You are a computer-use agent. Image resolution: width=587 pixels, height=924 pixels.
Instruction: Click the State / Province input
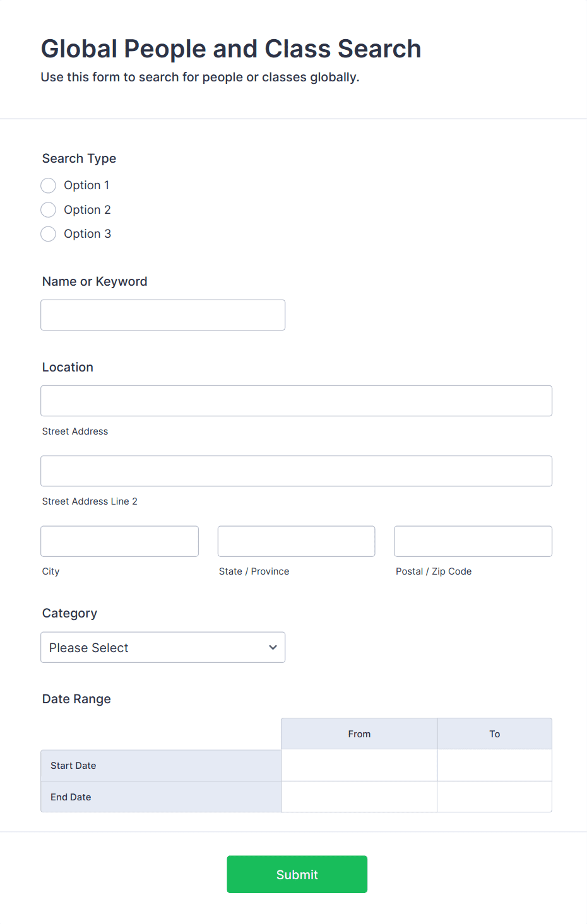tap(295, 541)
